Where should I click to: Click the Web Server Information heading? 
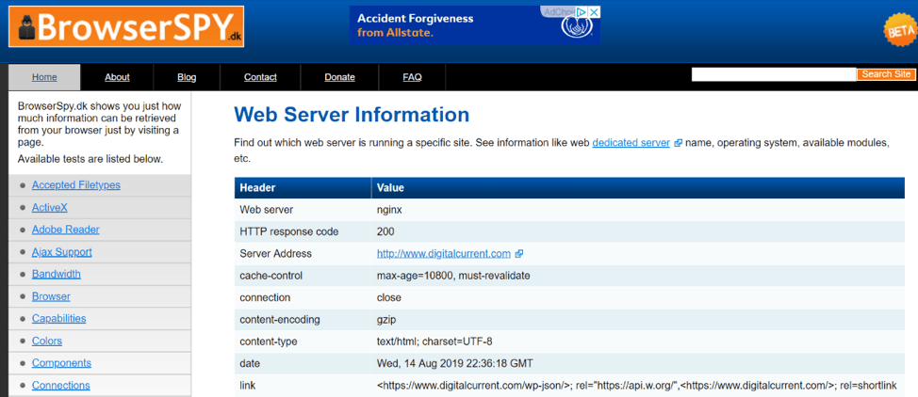(x=352, y=115)
